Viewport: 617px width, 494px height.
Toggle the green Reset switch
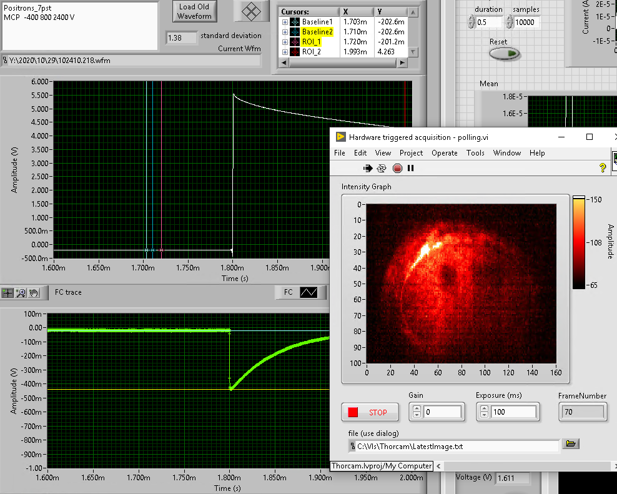(505, 54)
